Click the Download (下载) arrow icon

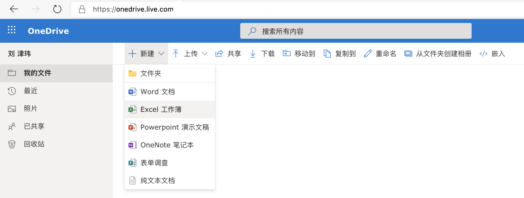coord(253,53)
